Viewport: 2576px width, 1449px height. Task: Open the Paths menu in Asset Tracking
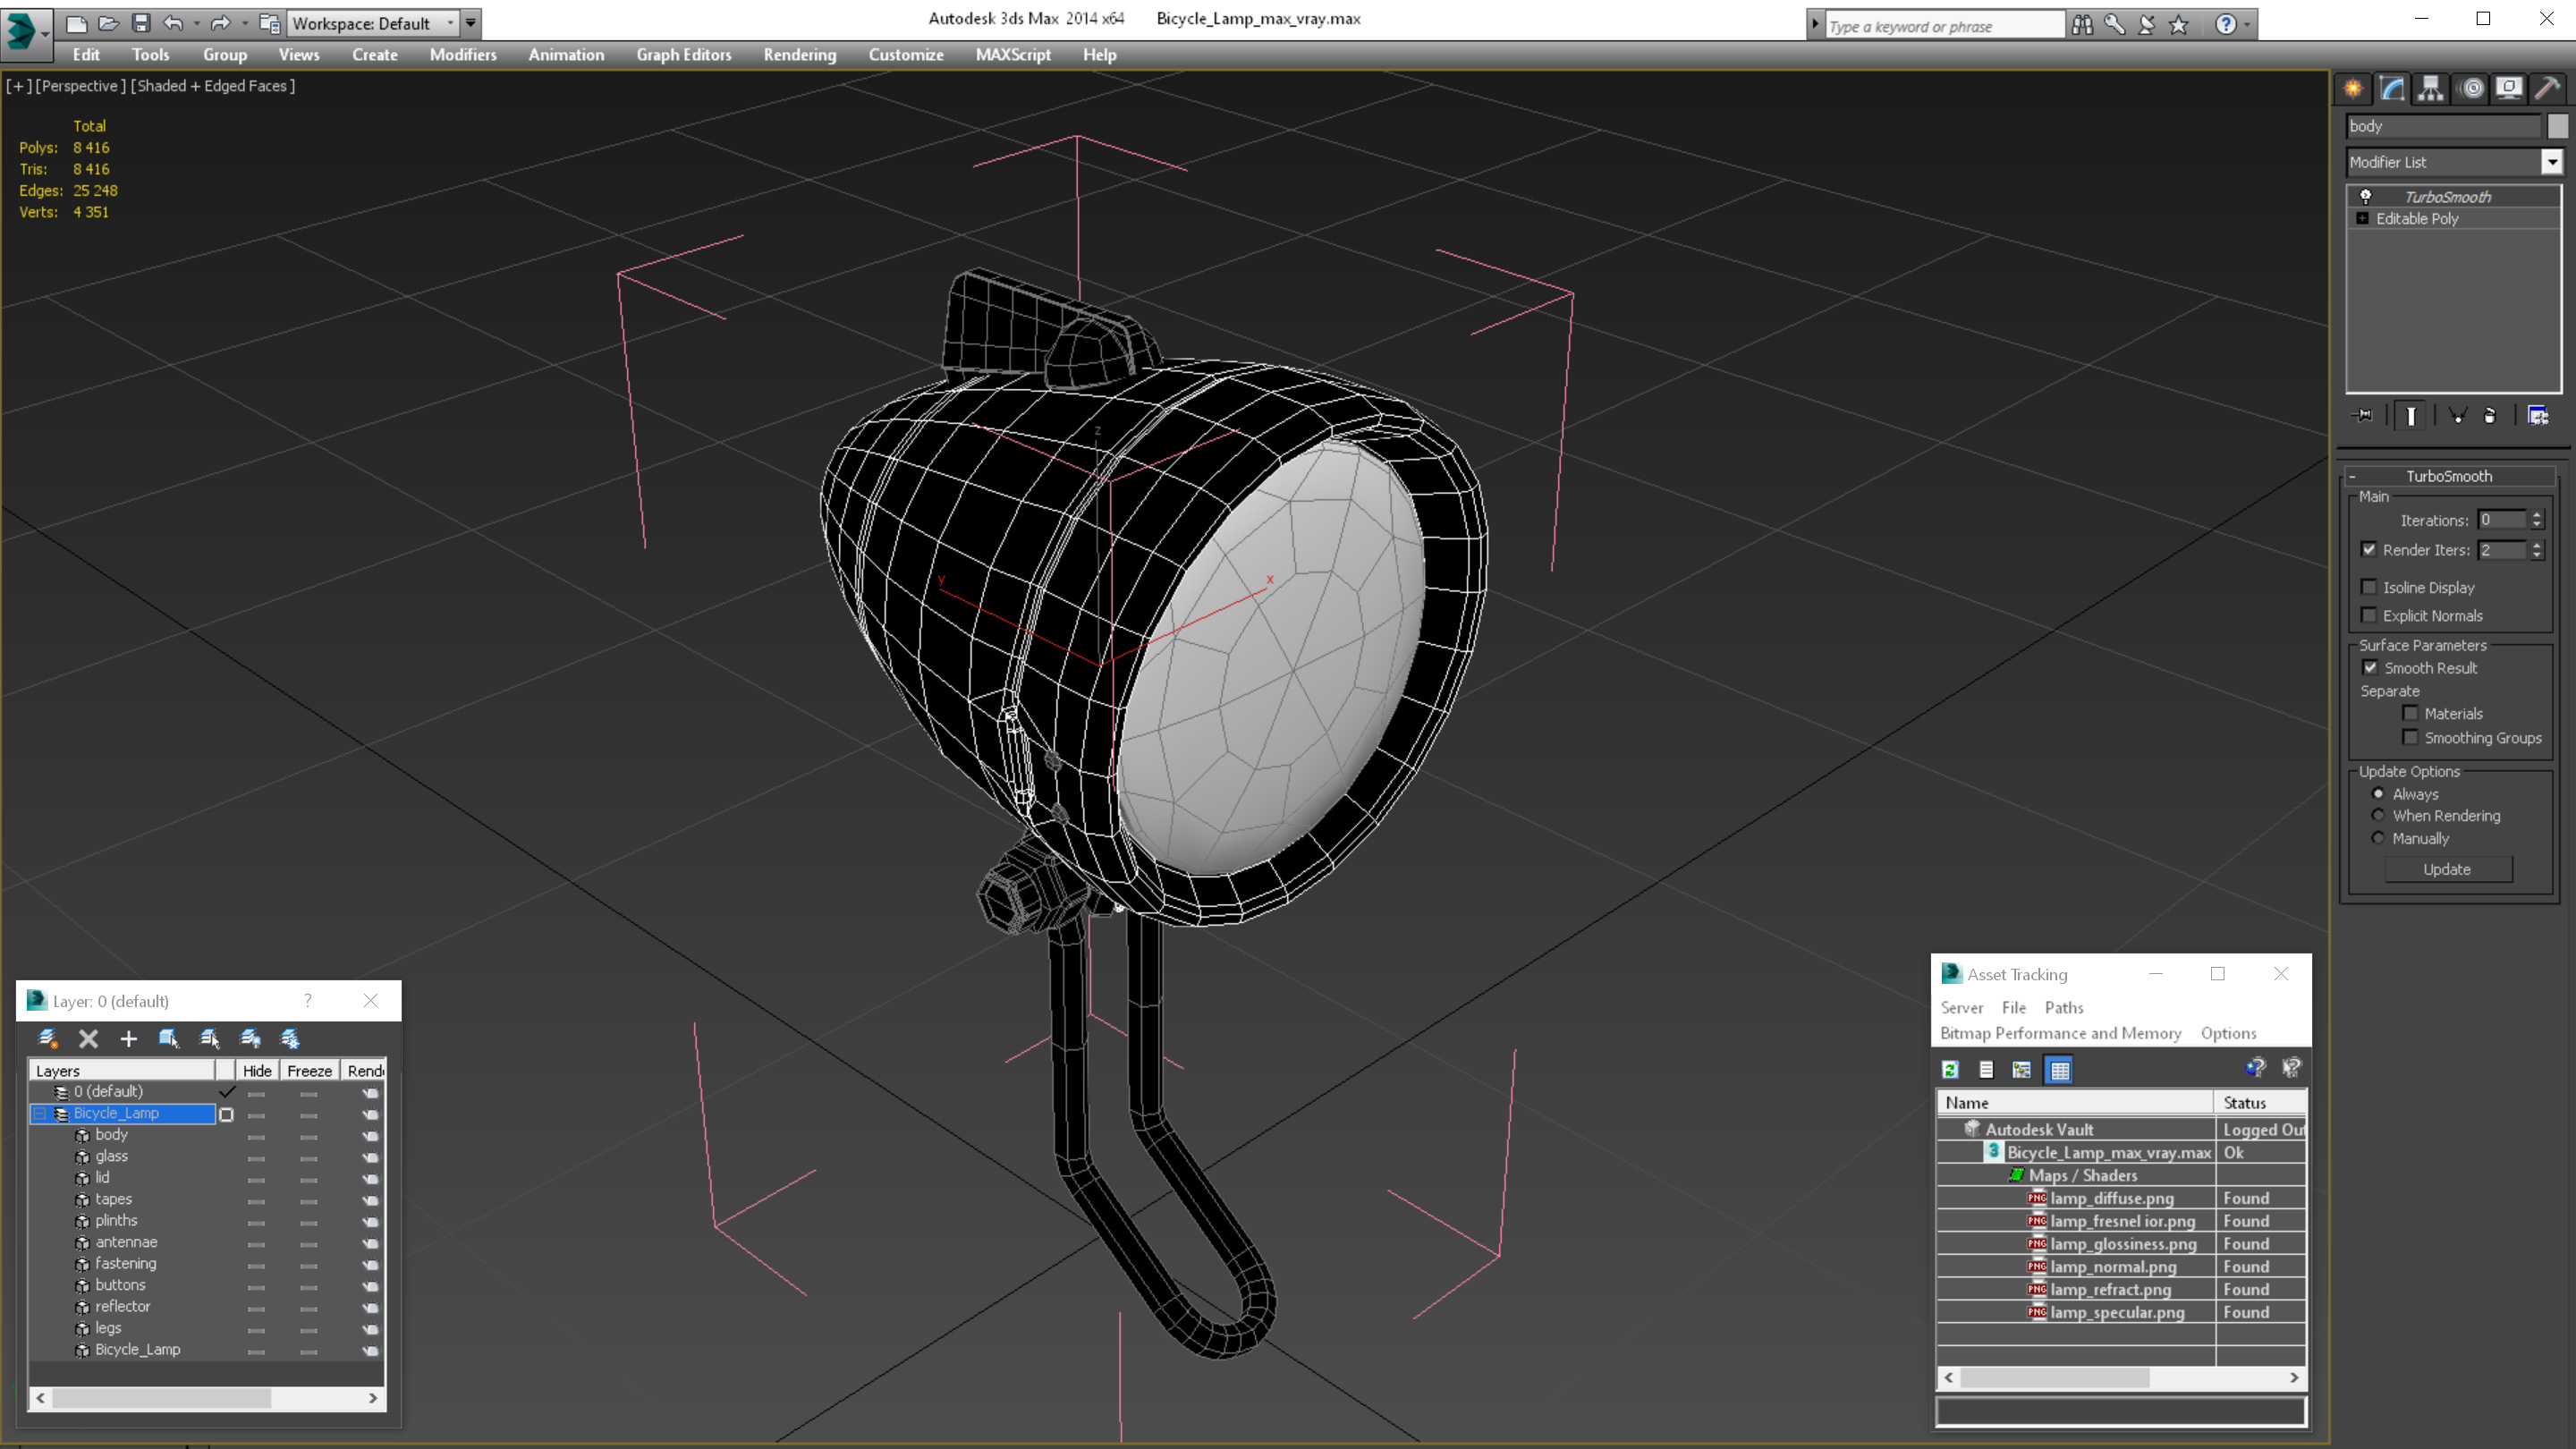(x=2063, y=1007)
